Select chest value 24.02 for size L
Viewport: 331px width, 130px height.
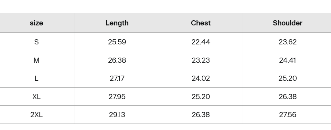(x=201, y=79)
